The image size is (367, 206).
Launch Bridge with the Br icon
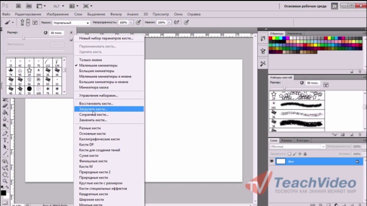tap(18, 6)
